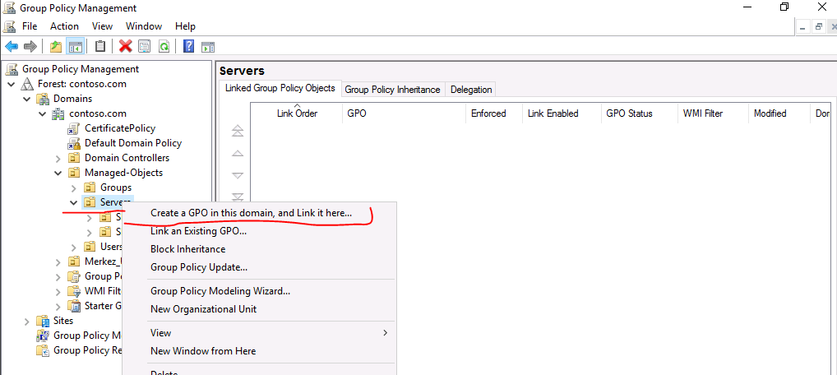This screenshot has width=837, height=375.
Task: Click the green Refresh toolbar icon
Action: click(x=164, y=47)
